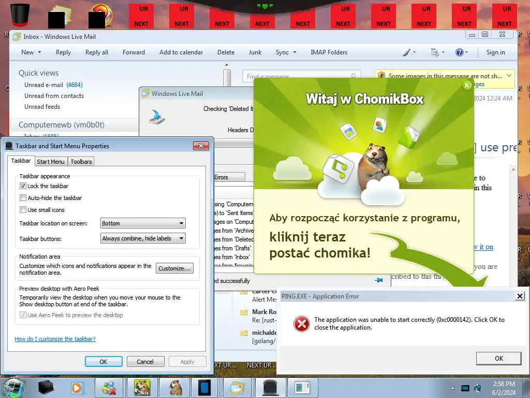Expand the Help icon dropdown arrow
530x398 pixels.
coord(466,52)
